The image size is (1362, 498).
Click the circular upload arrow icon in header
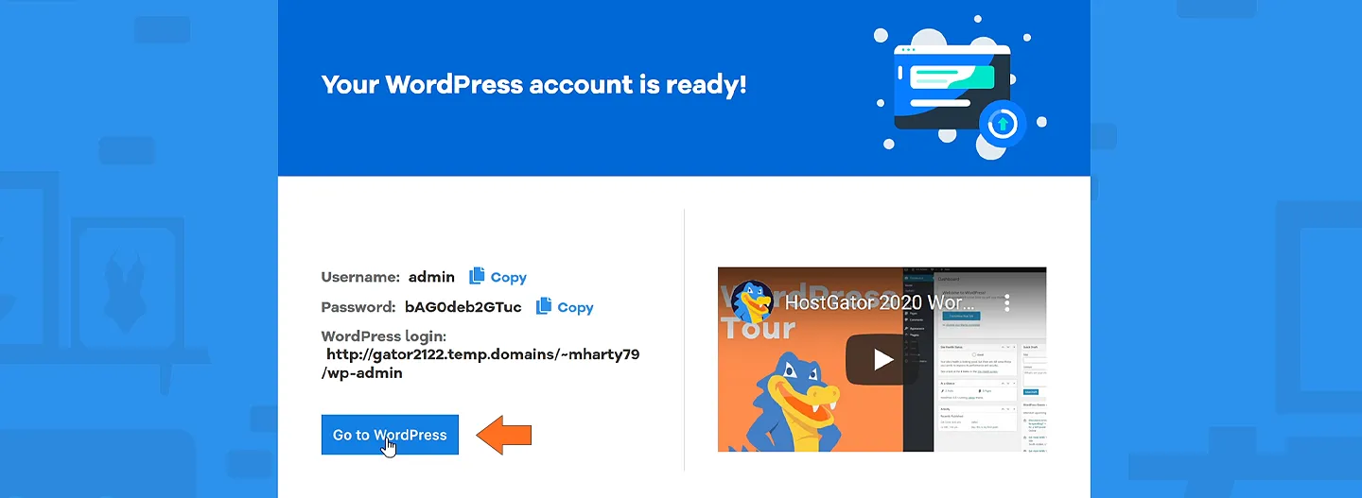pyautogui.click(x=1004, y=124)
